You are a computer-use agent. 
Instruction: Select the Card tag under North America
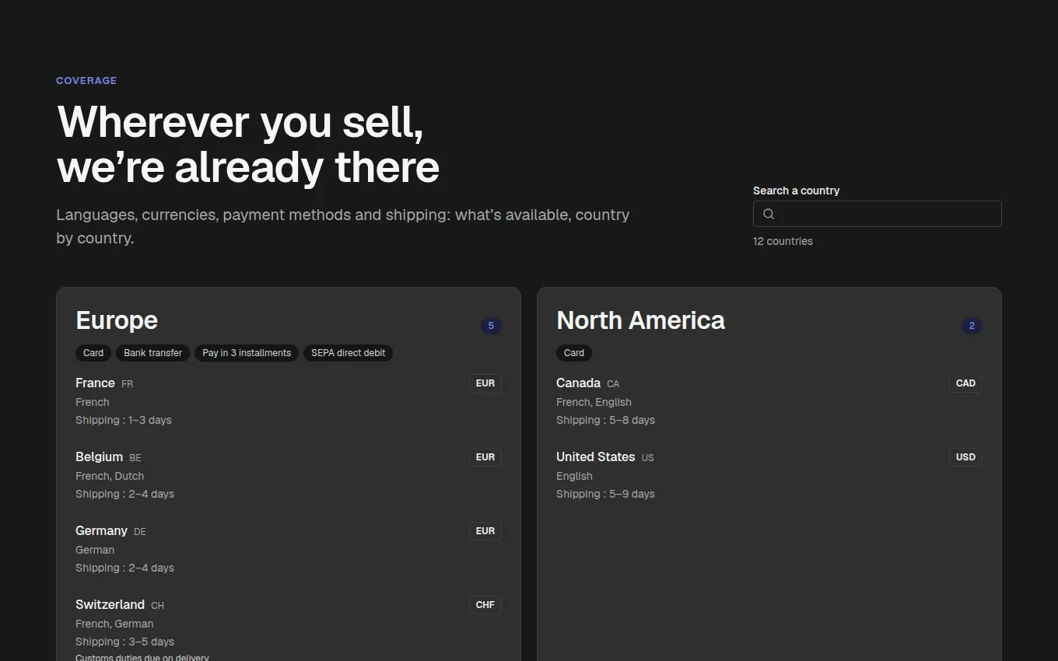(x=574, y=353)
